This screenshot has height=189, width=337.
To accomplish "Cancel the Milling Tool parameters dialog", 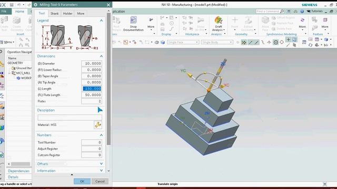I will [100, 181].
